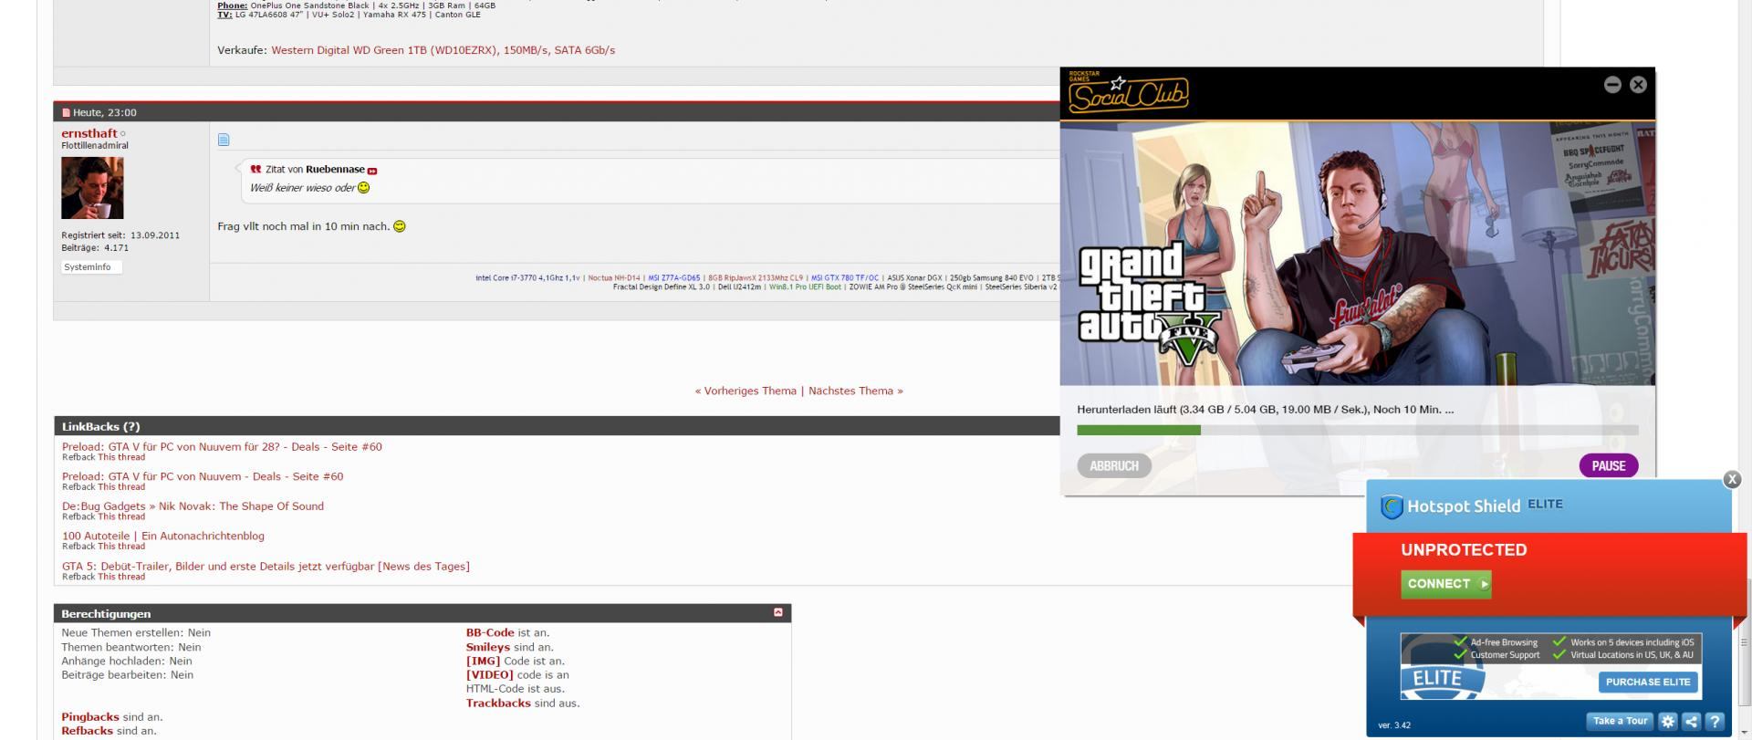Click 'Registriert seit: 13.09.2011' text
The width and height of the screenshot is (1752, 740).
(x=120, y=235)
